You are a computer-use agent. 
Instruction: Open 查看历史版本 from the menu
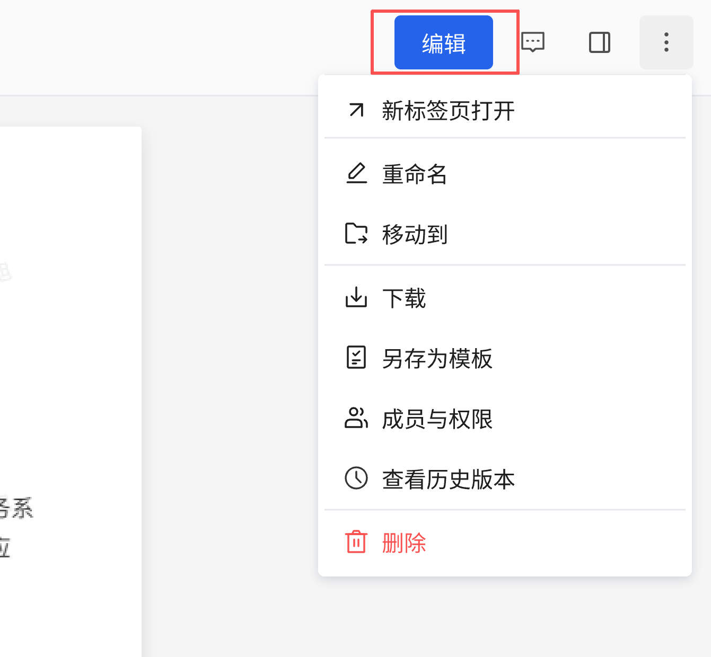point(448,479)
